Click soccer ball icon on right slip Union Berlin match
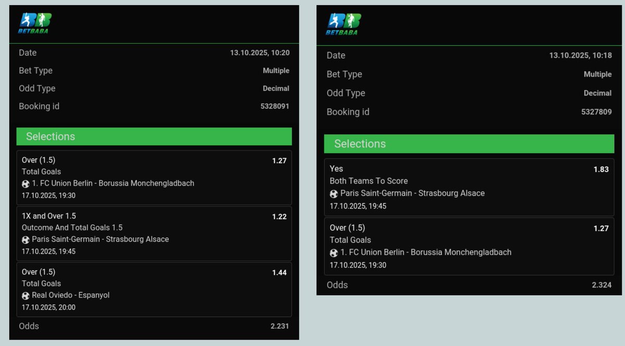Image resolution: width=625 pixels, height=346 pixels. click(334, 253)
